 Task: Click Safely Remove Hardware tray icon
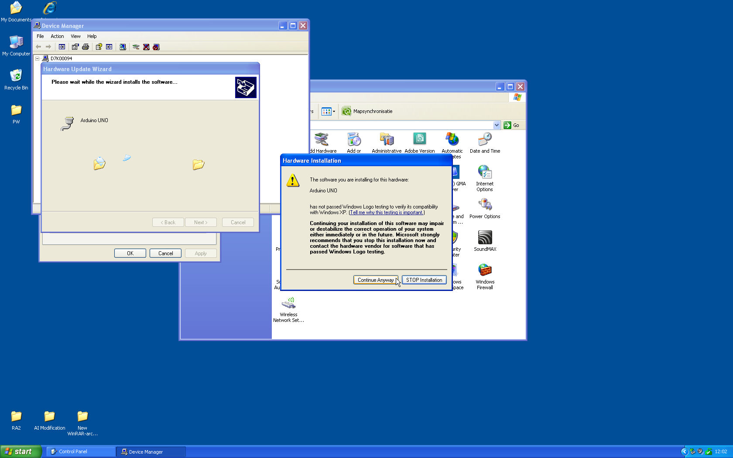692,451
